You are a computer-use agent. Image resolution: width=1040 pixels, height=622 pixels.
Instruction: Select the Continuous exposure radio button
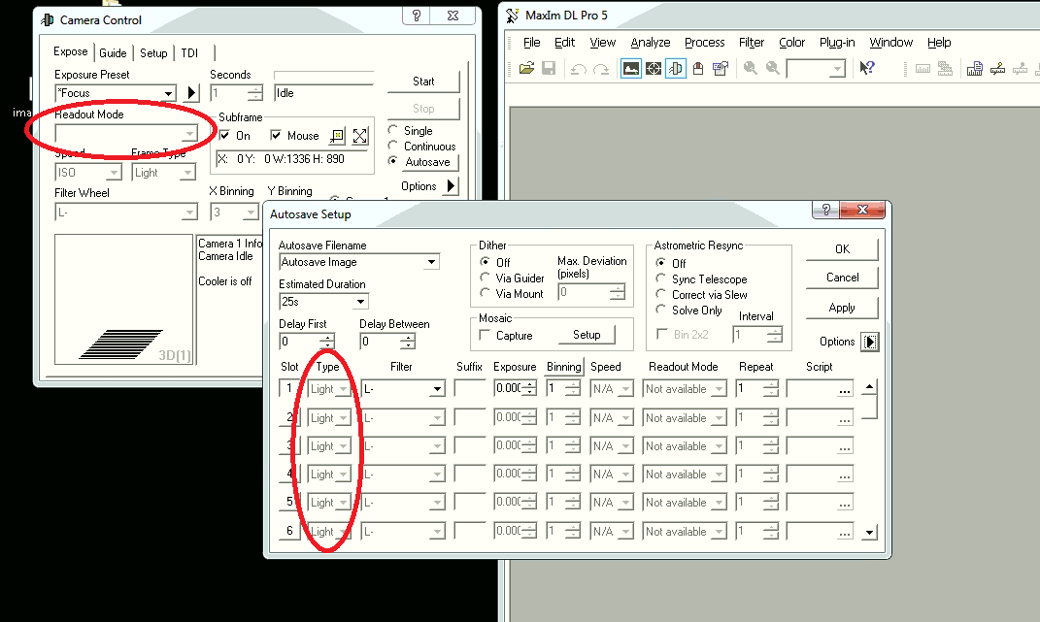(x=392, y=146)
